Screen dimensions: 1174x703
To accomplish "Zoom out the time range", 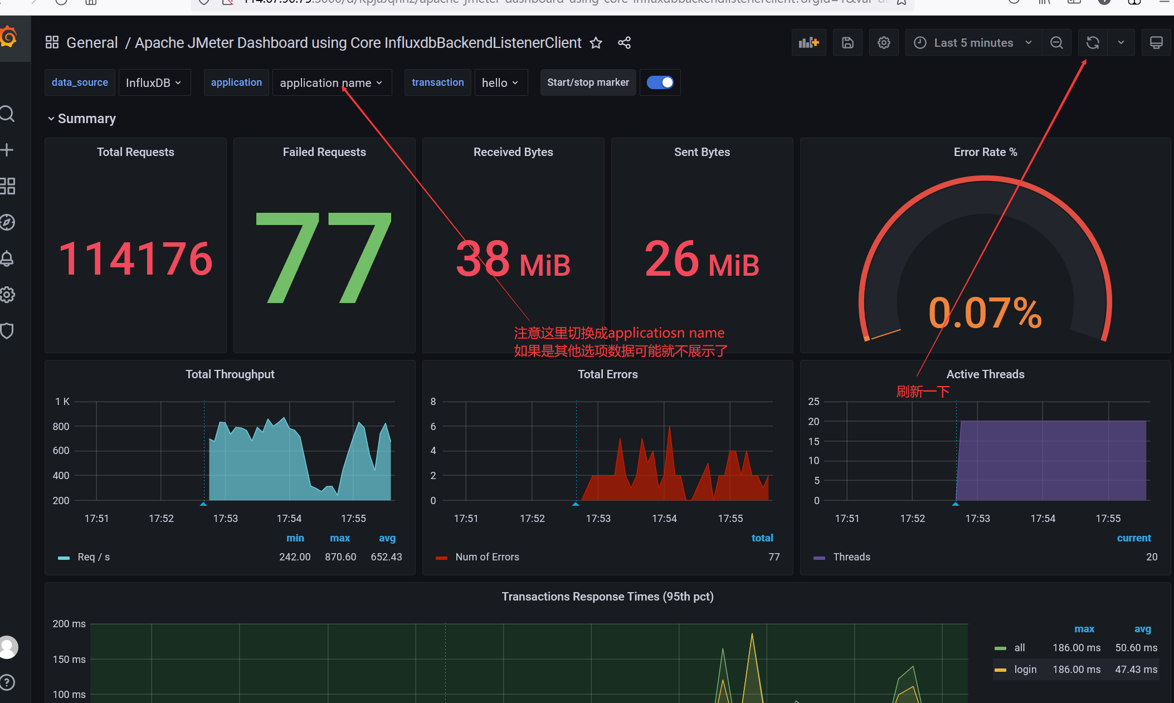I will (x=1056, y=43).
